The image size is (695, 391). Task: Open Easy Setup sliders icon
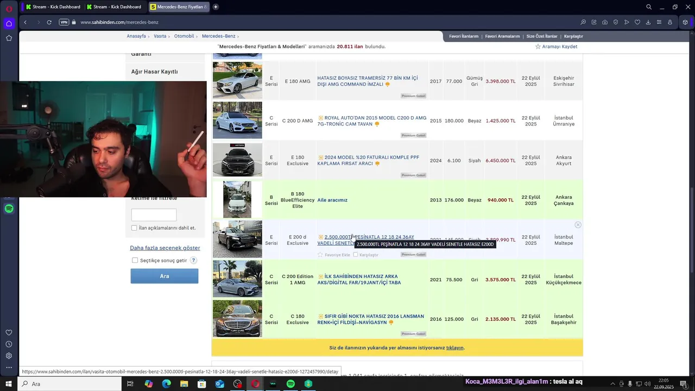click(x=659, y=22)
